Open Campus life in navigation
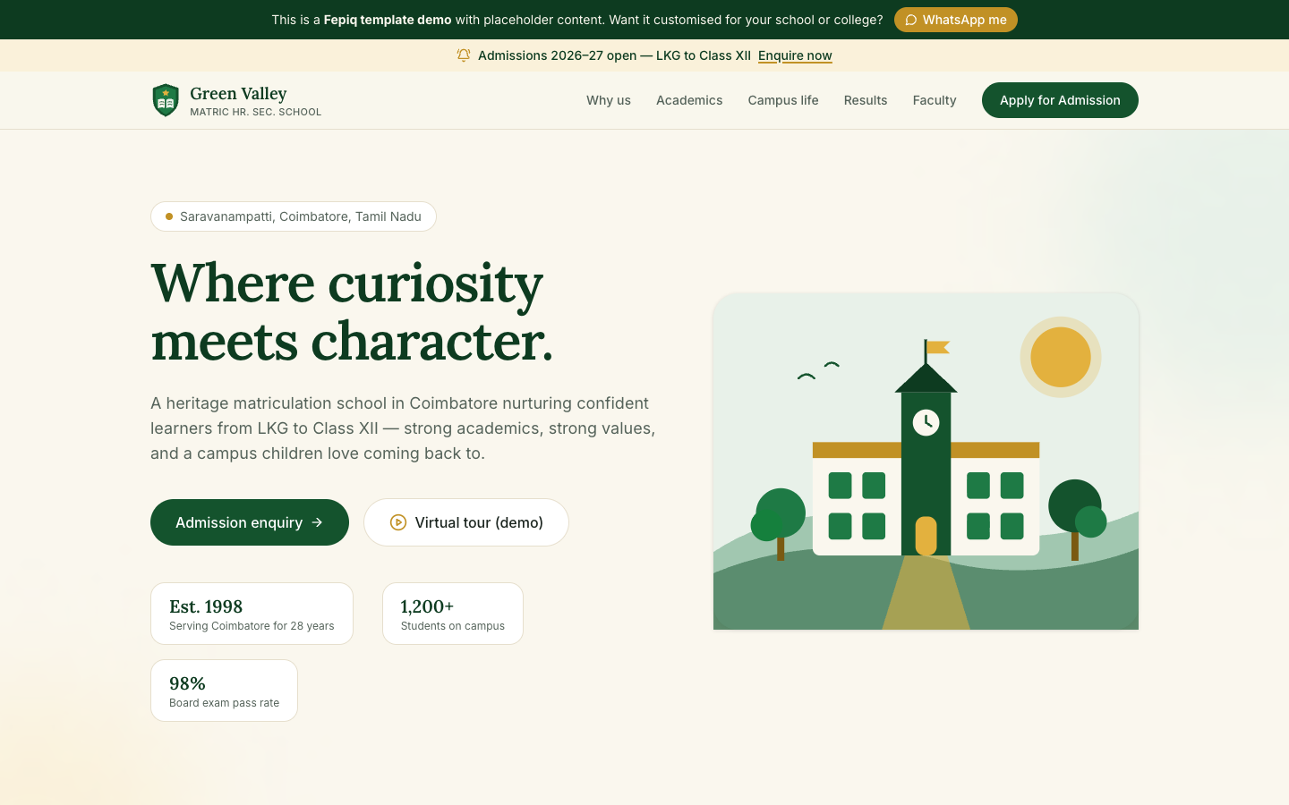 point(783,100)
